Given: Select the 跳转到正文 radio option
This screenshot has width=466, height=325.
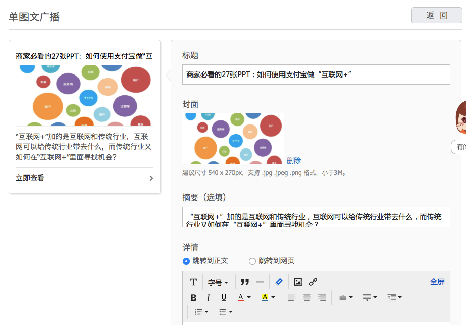Looking at the screenshot, I should 186,261.
